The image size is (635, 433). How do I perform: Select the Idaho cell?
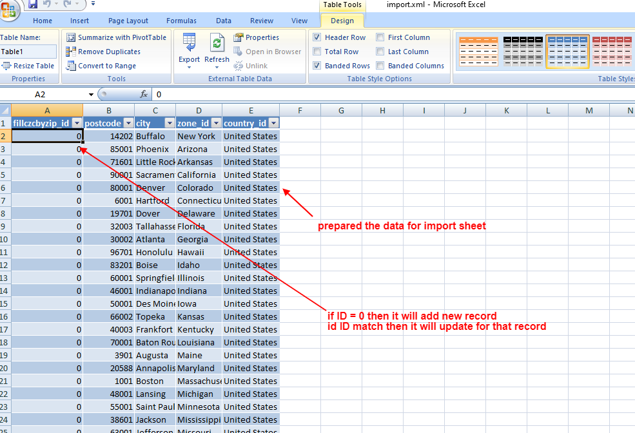click(x=199, y=265)
